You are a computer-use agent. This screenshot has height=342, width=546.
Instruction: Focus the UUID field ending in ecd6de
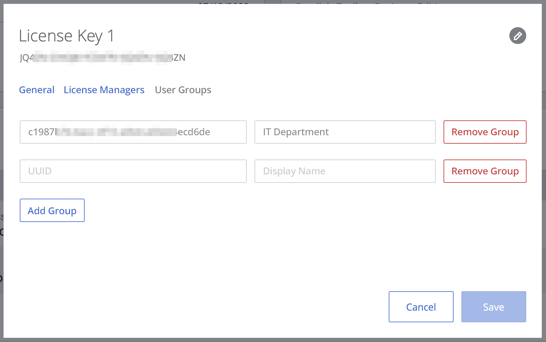click(133, 132)
